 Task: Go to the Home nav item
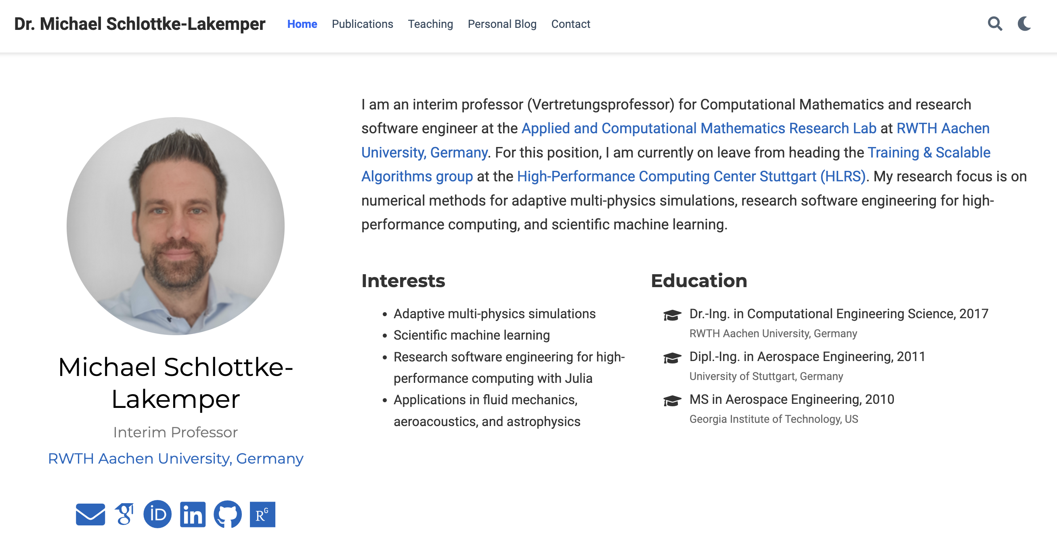[x=302, y=24]
